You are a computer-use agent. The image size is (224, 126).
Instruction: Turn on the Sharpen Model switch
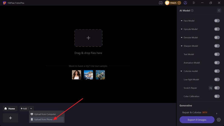pos(217,46)
